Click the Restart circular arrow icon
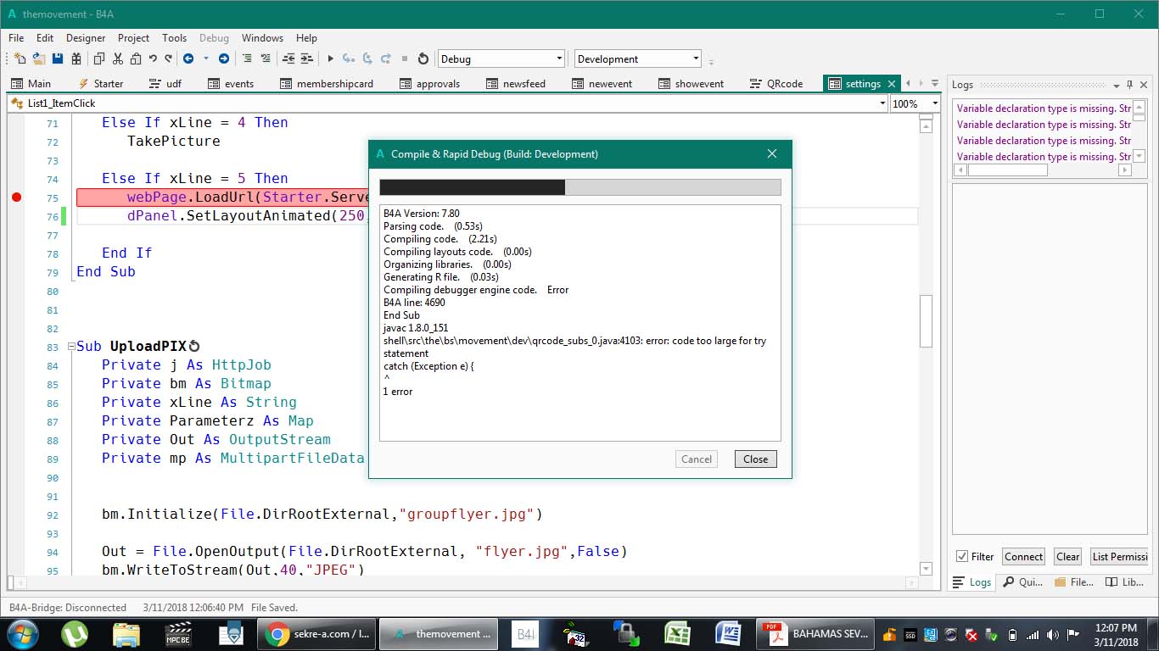This screenshot has height=651, width=1159. (423, 59)
